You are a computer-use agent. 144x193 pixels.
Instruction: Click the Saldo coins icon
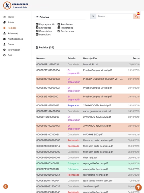coord(4,22)
